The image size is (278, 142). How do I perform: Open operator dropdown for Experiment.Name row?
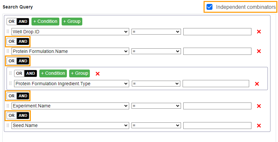pyautogui.click(x=156, y=106)
